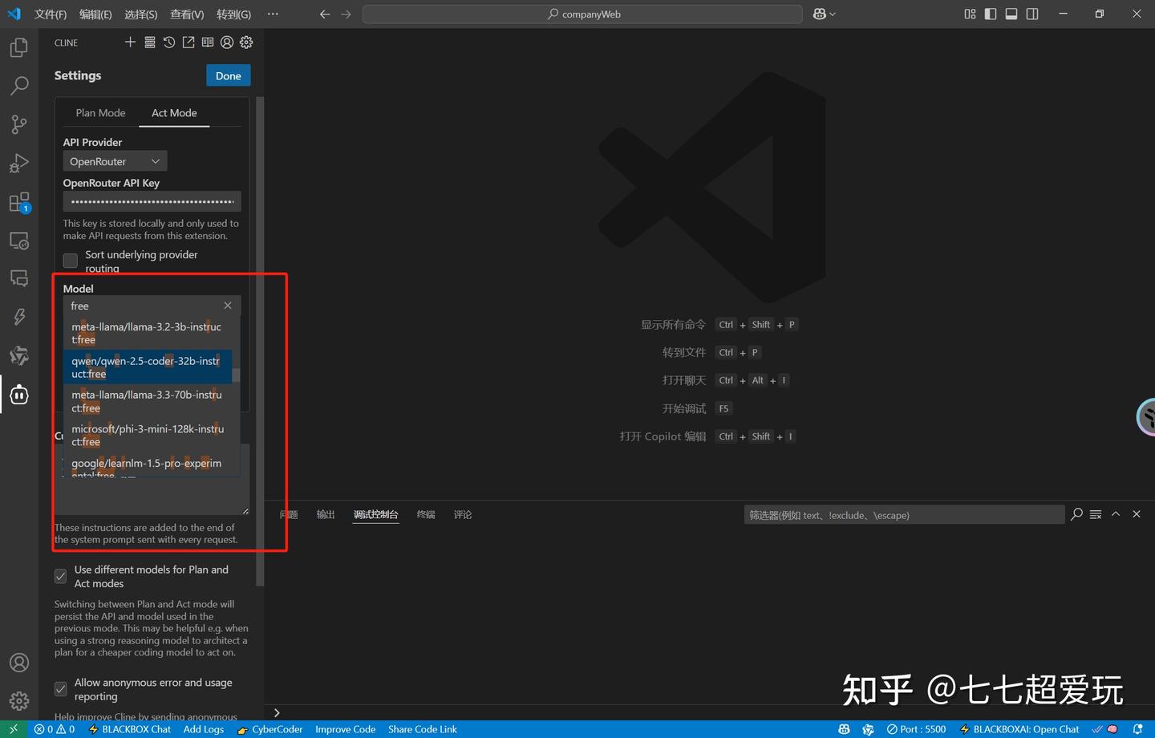Open the Extensions view in the activity bar
This screenshot has height=738, width=1155.
click(x=19, y=201)
